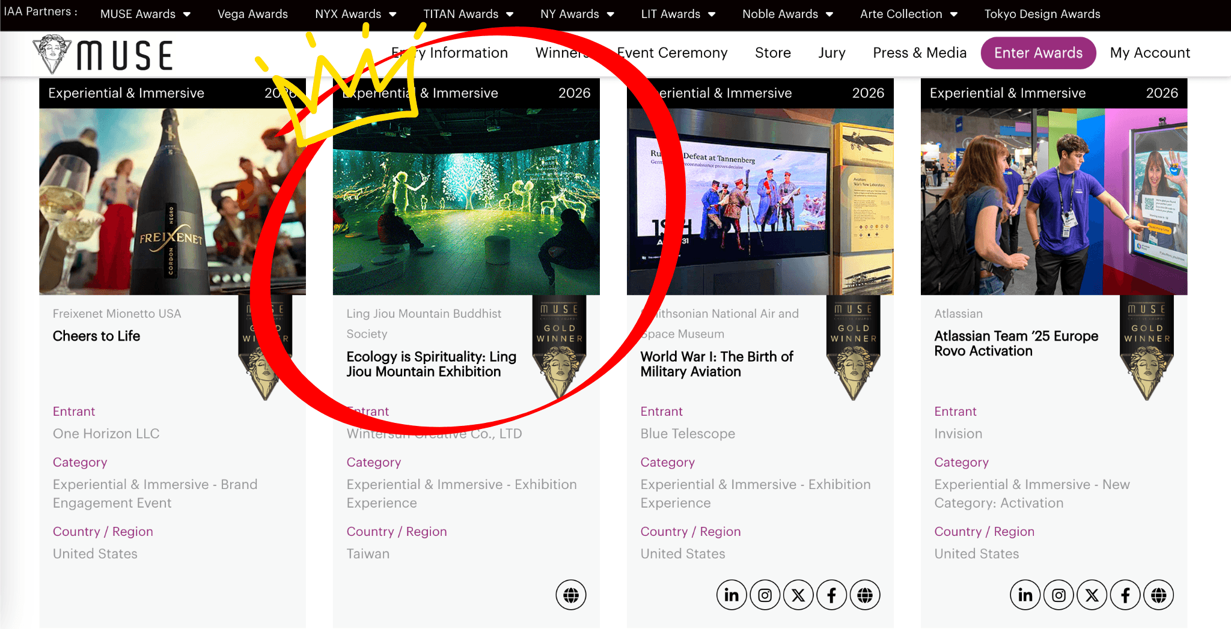1231x629 pixels.
Task: Open the MUSE logo home link
Action: pos(103,55)
